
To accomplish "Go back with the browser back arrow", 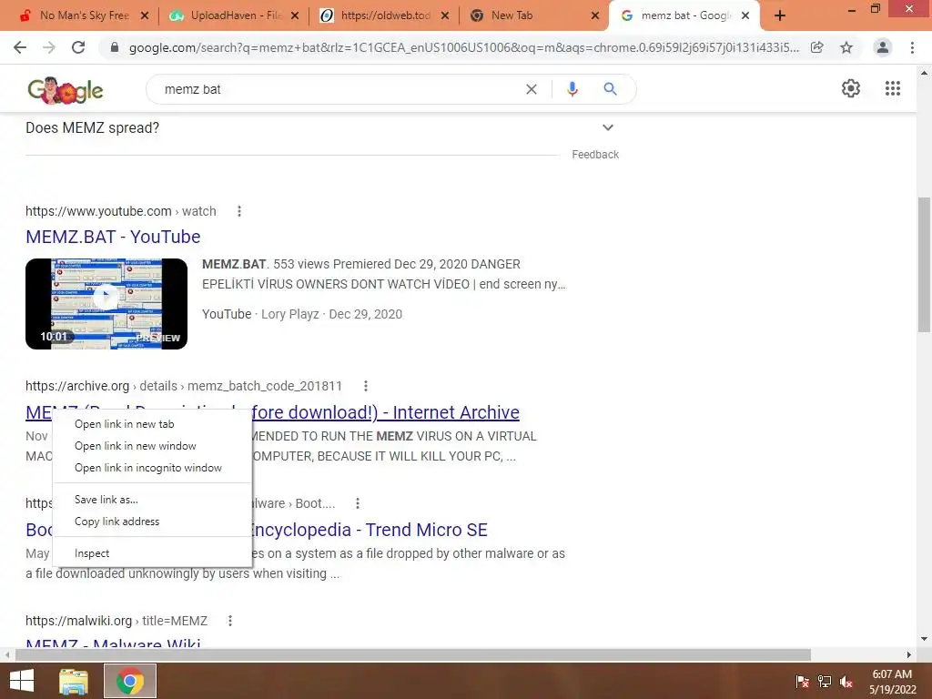I will click(20, 47).
